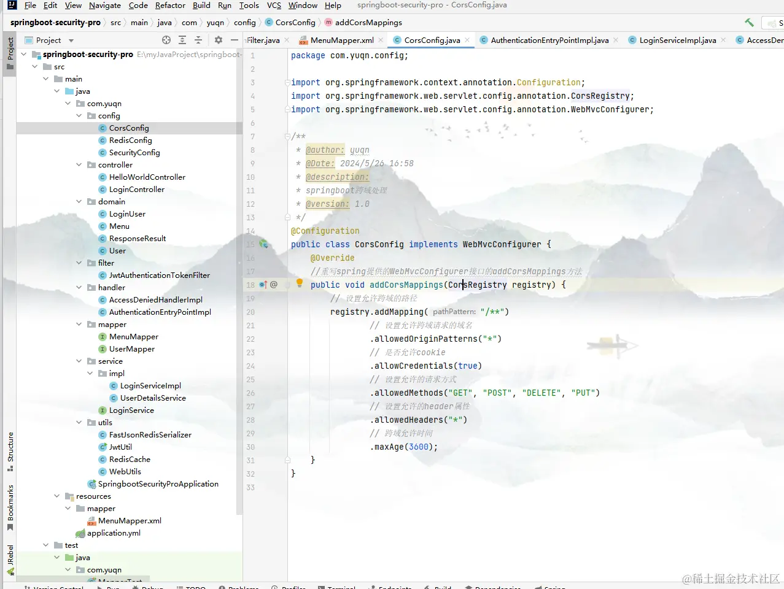Hide the Project panel with minimize dash
The width and height of the screenshot is (784, 589).
(234, 40)
